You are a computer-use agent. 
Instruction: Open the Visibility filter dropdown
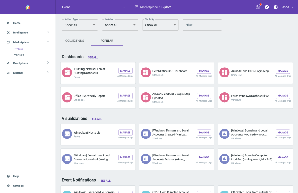click(x=160, y=25)
